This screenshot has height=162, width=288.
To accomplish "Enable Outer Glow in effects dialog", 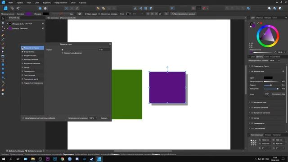I will [x=22, y=59].
